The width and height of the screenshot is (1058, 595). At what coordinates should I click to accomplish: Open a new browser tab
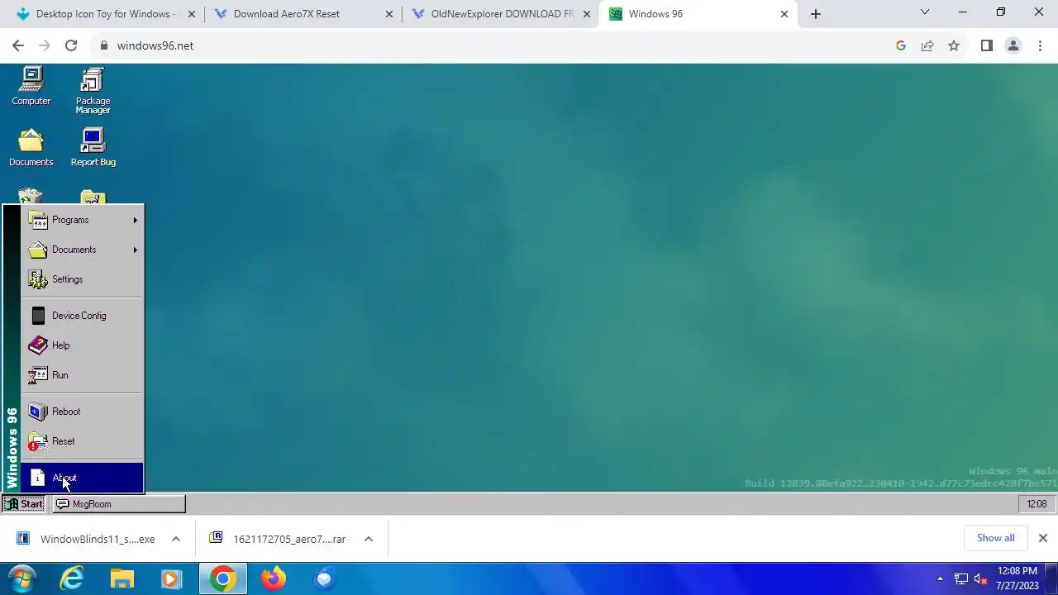816,14
